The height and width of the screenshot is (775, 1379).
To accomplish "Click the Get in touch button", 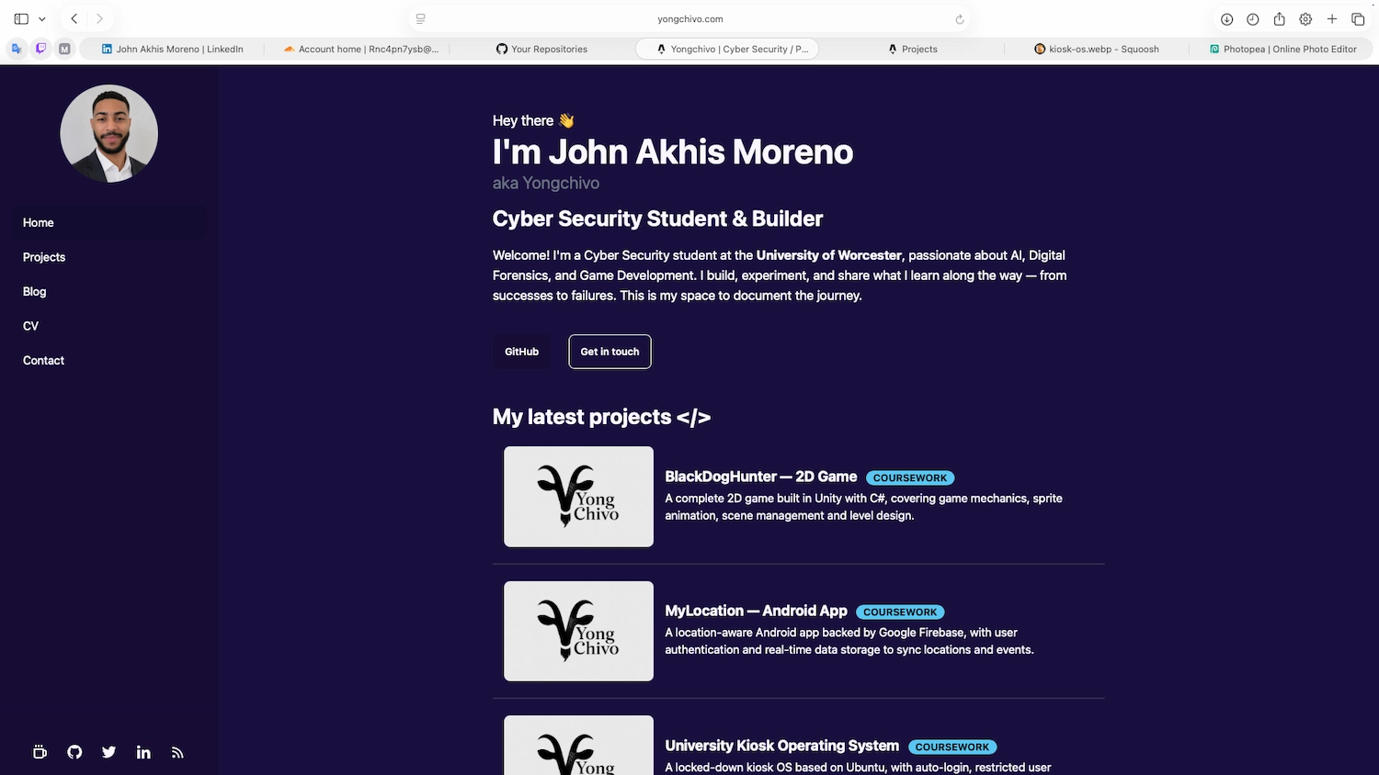I will (610, 352).
